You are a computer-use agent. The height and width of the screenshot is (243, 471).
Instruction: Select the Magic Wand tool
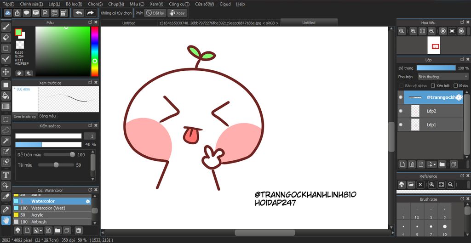click(6, 141)
